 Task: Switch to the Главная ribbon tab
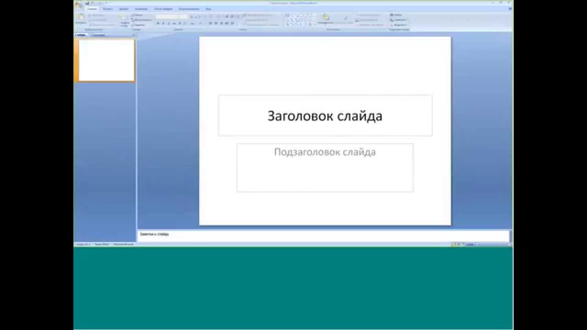(92, 9)
